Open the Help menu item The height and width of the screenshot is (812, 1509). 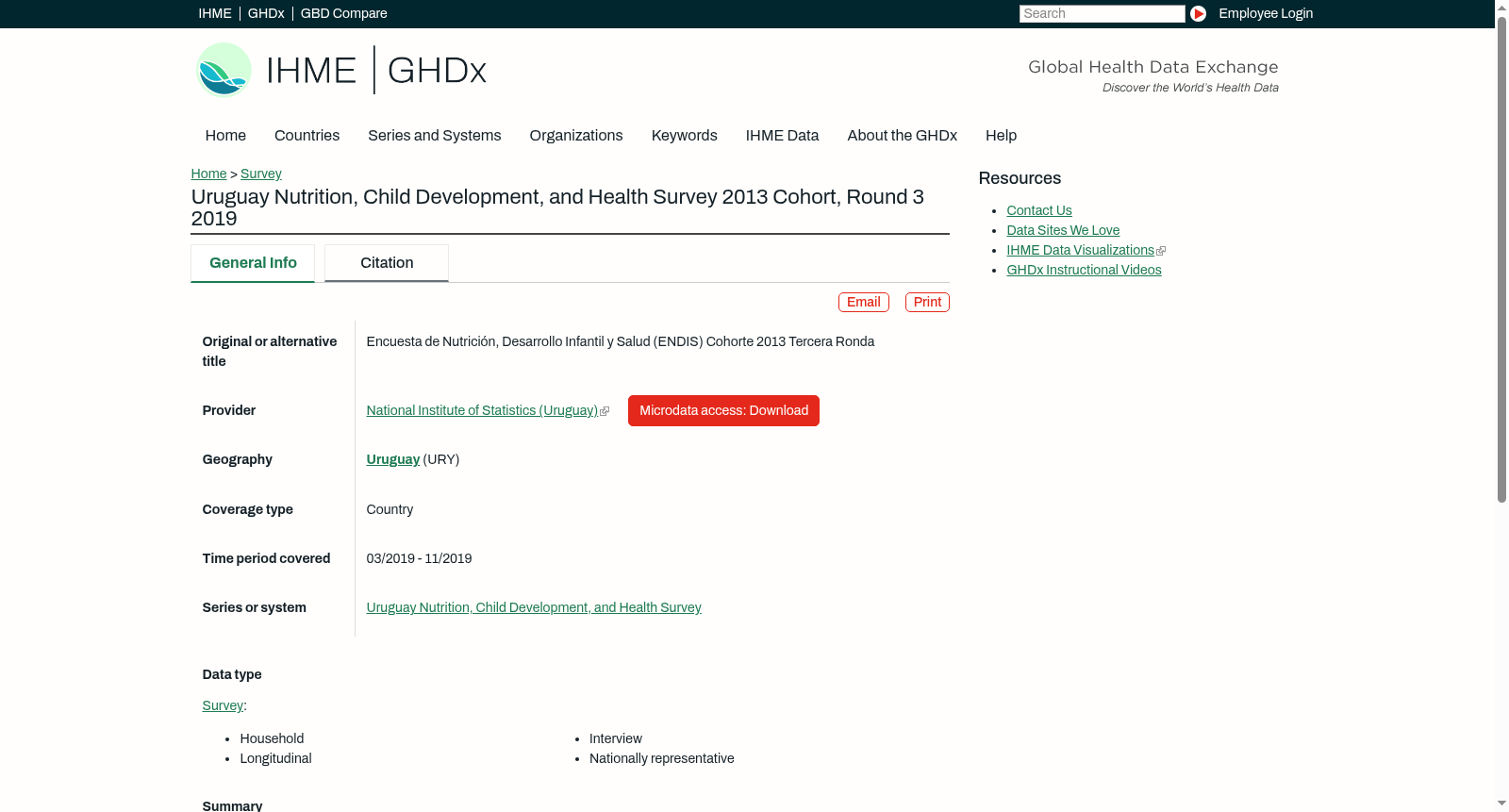click(1002, 136)
